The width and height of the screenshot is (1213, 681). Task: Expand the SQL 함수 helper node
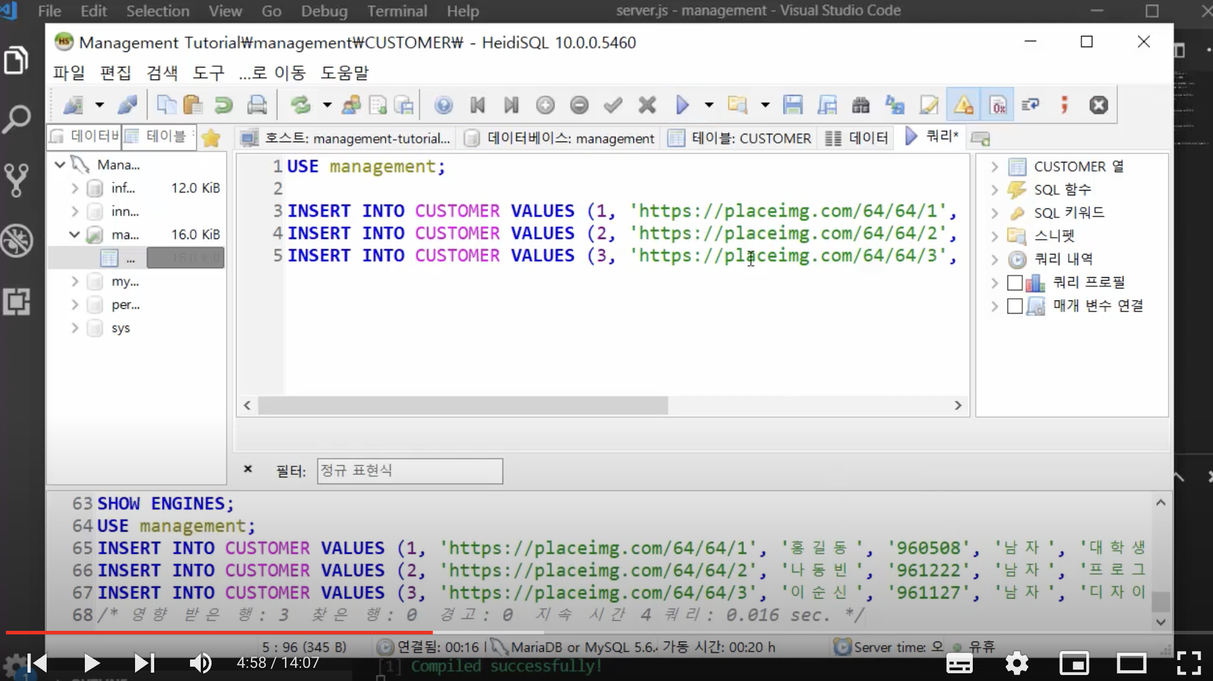(x=994, y=190)
